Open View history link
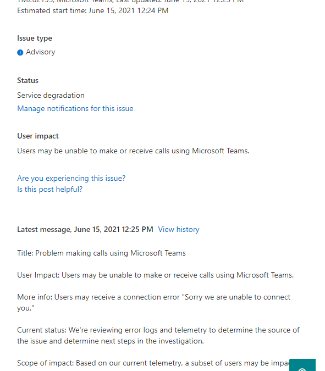The width and height of the screenshot is (325, 371). (179, 229)
